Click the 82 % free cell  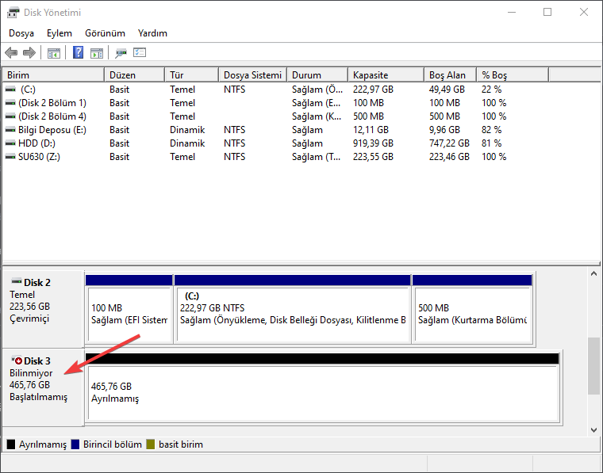pyautogui.click(x=491, y=130)
